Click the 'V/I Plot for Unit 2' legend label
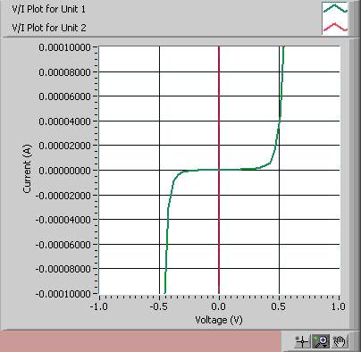The width and height of the screenshot is (361, 352). [49, 28]
